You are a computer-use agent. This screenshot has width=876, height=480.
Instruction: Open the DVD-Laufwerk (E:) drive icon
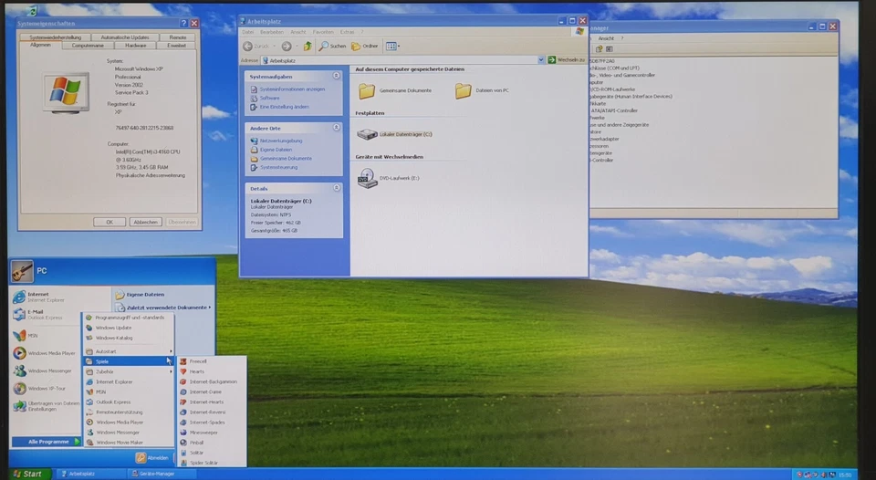pyautogui.click(x=367, y=179)
